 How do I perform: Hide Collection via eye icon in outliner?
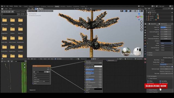point(172,13)
